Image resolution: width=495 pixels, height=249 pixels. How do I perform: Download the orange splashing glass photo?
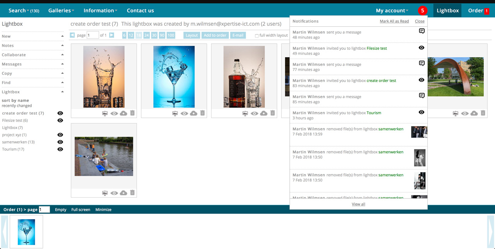pos(124,113)
